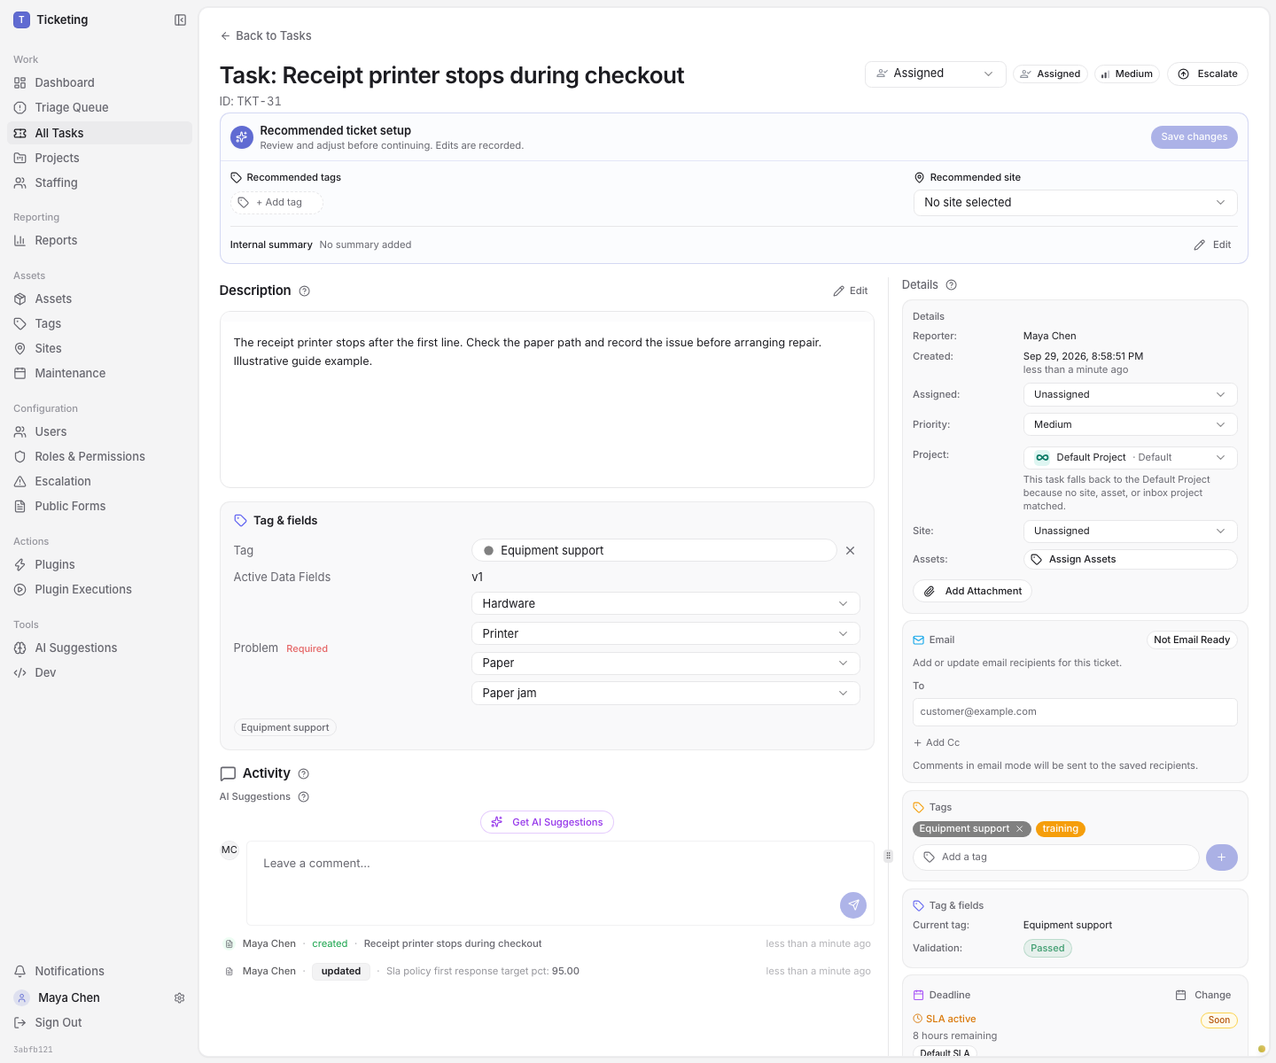This screenshot has width=1276, height=1063.
Task: Click Save changes button
Action: (1194, 136)
